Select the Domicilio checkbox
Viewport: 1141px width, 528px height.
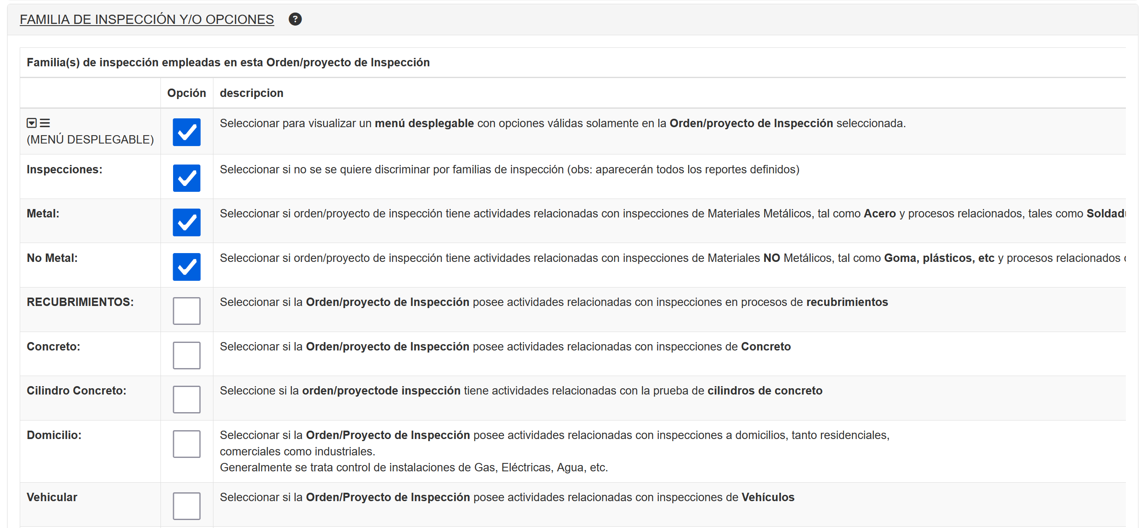click(x=187, y=444)
